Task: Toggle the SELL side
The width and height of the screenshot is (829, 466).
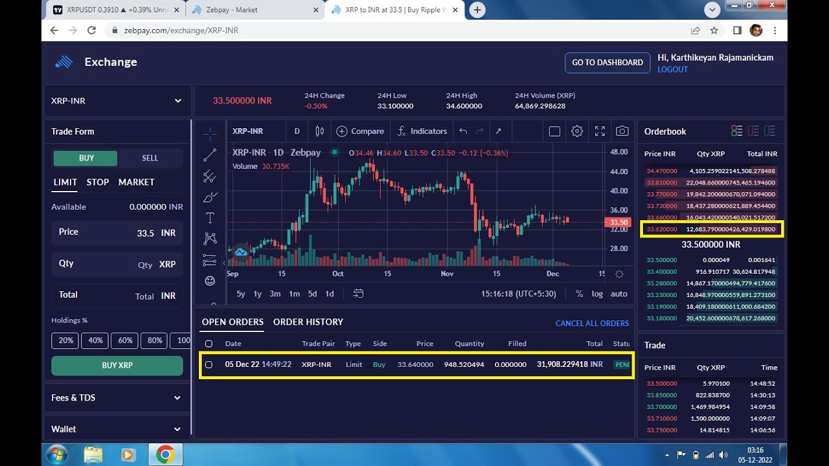Action: click(x=150, y=158)
